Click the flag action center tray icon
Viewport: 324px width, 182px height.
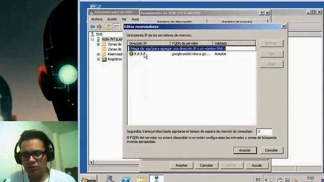tap(272, 180)
